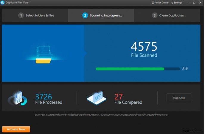Switch to Clean Duplicates step

[167, 15]
